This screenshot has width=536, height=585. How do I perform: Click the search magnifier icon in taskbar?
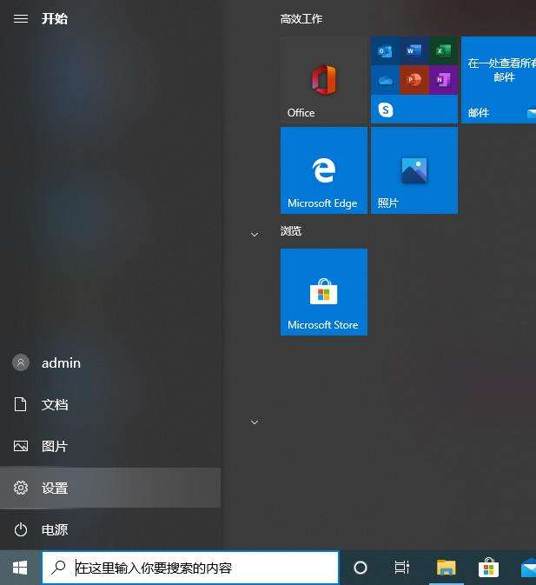58,568
